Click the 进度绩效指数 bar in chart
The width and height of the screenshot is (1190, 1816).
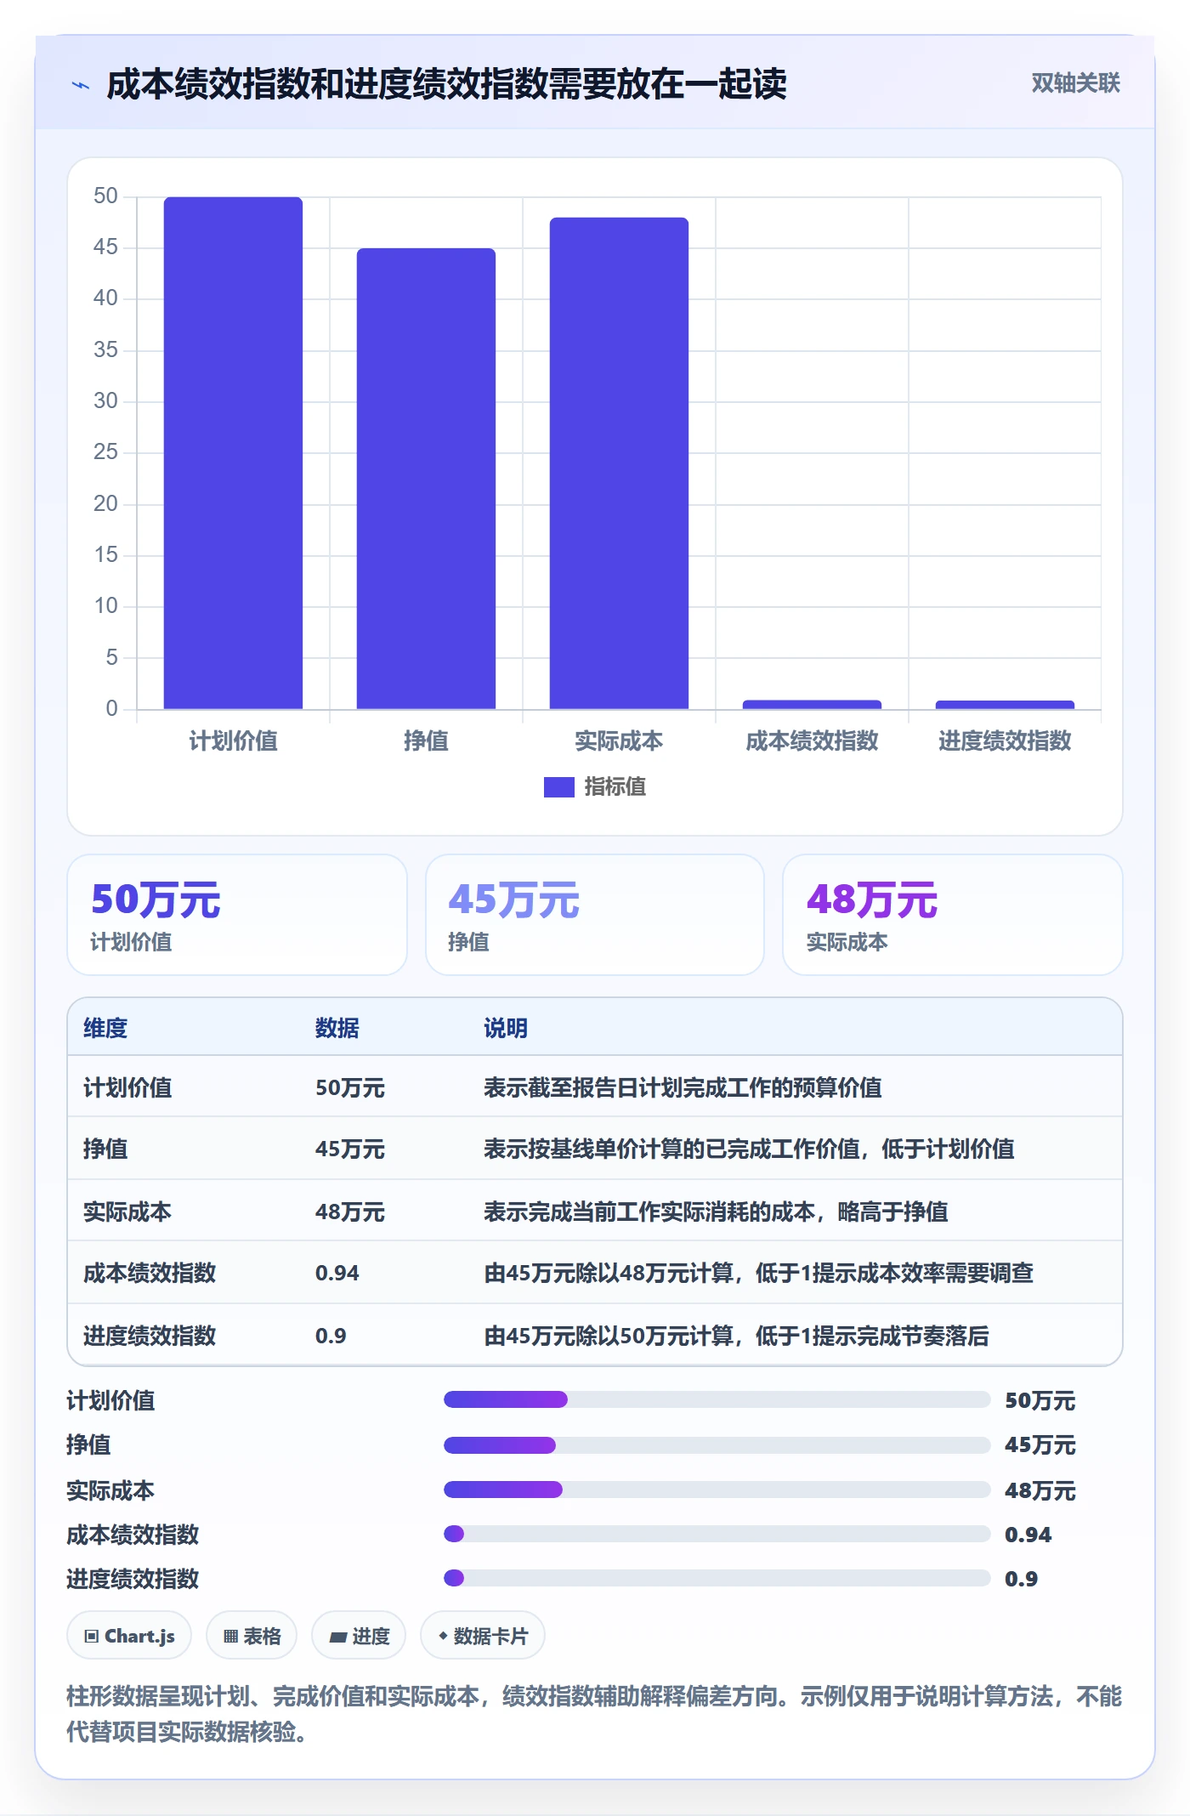coord(1005,705)
